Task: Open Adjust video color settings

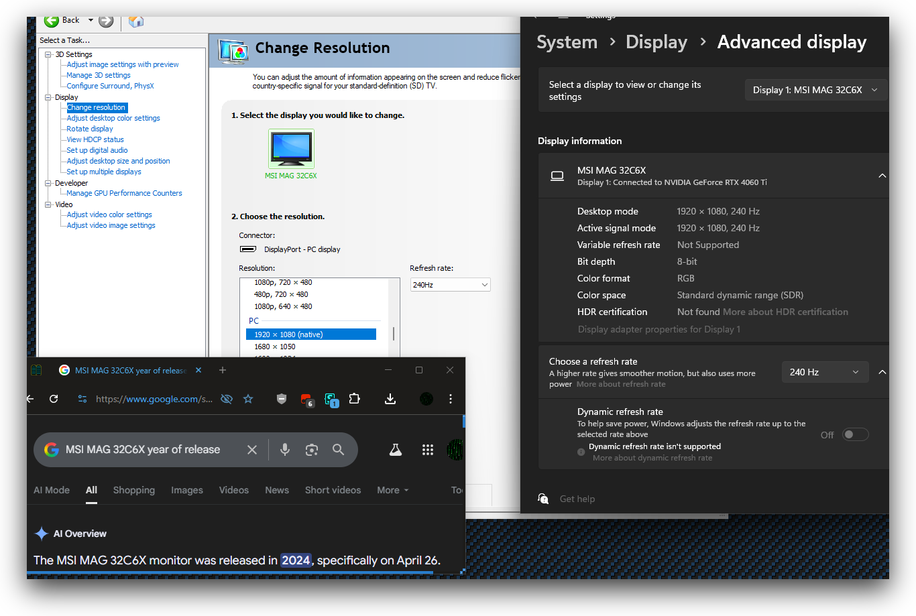Action: coord(109,214)
